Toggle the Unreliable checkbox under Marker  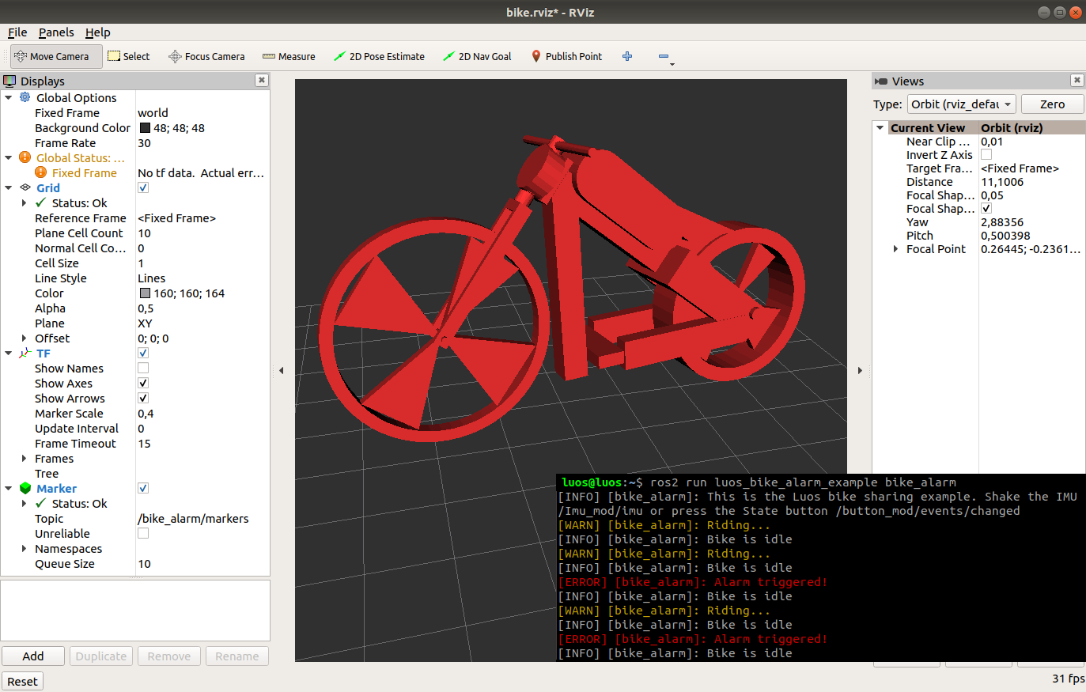pos(143,533)
